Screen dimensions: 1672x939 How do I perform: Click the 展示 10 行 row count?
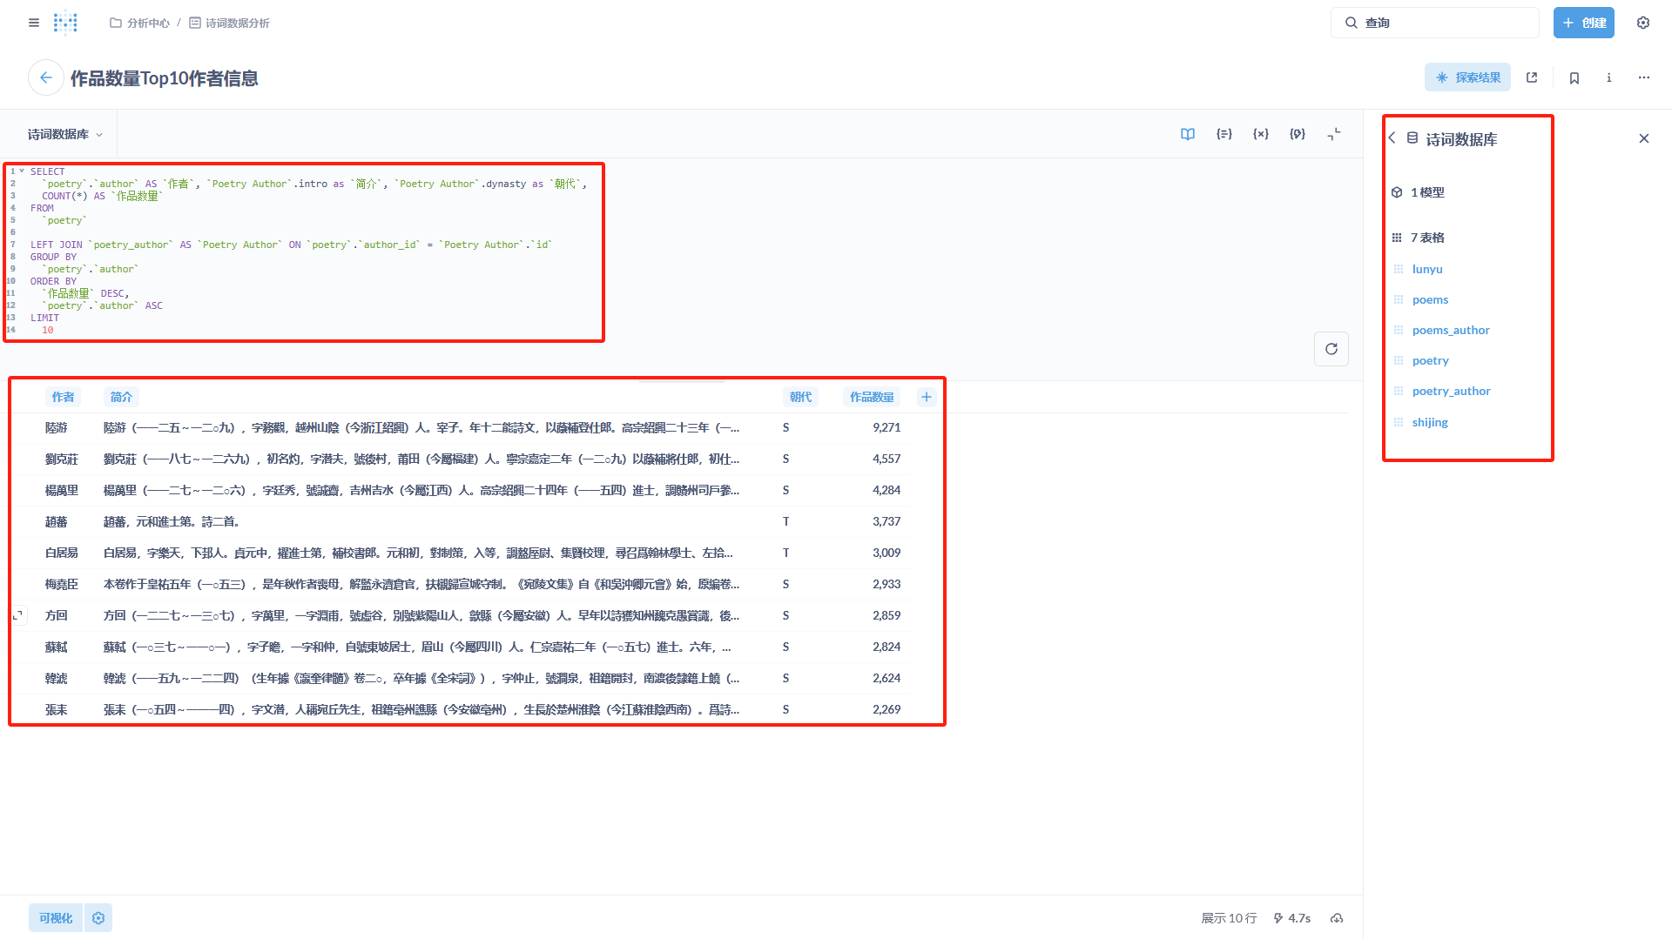pyautogui.click(x=1229, y=918)
